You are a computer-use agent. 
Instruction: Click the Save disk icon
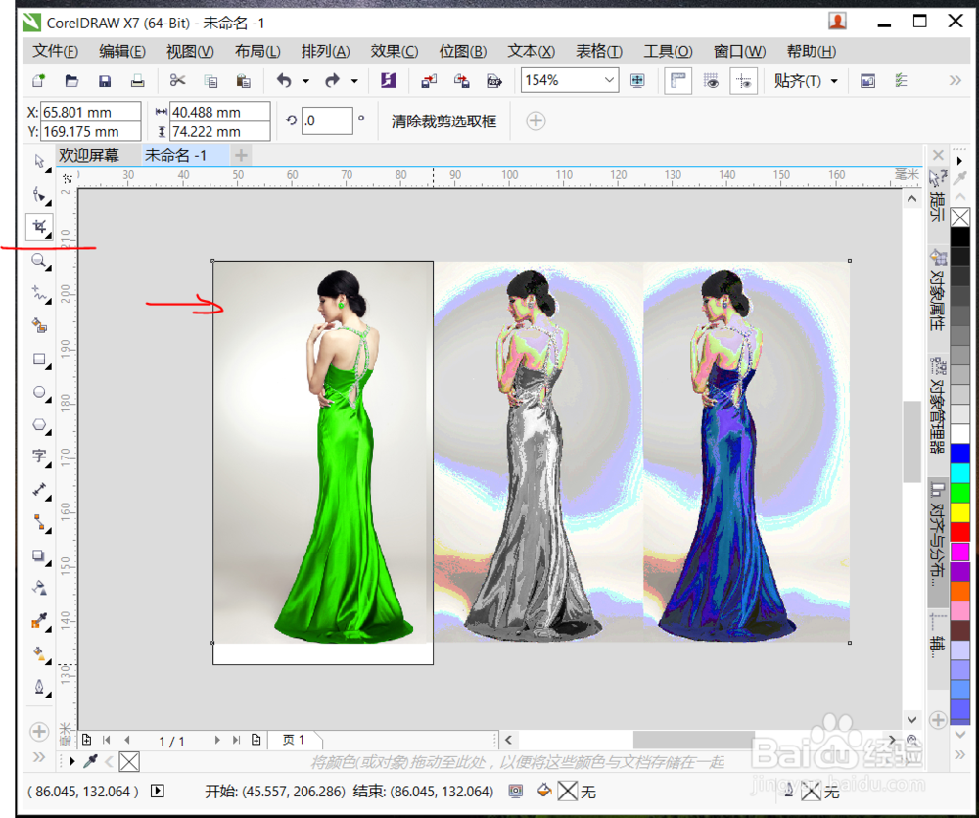[x=105, y=80]
